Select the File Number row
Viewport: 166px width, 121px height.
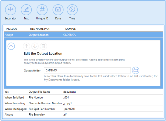point(83,97)
